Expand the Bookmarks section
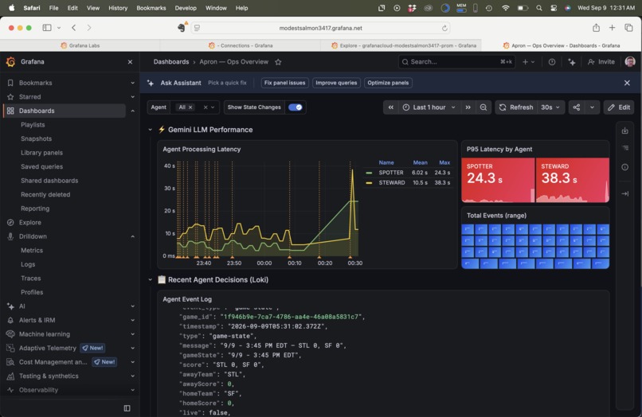 point(133,83)
